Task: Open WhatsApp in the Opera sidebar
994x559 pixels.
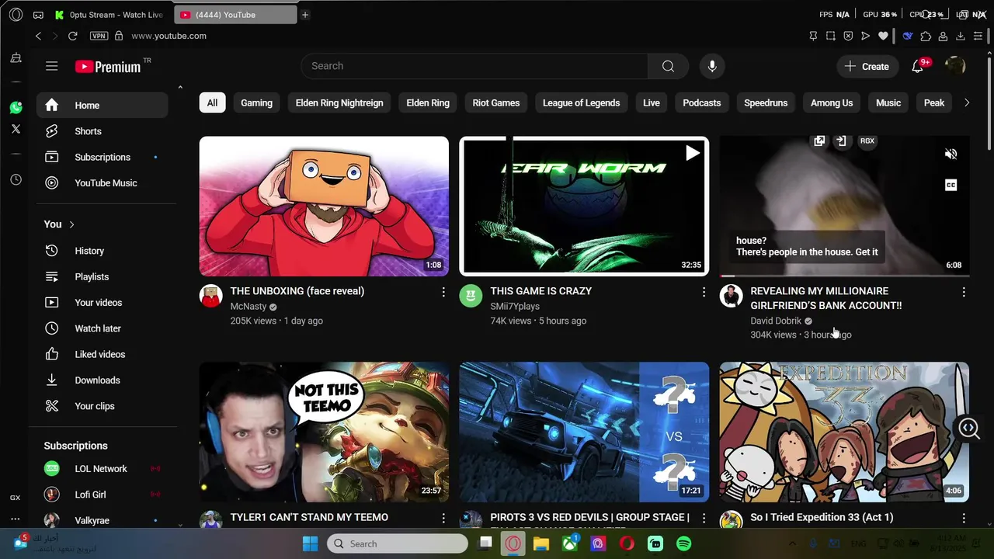Action: (16, 107)
